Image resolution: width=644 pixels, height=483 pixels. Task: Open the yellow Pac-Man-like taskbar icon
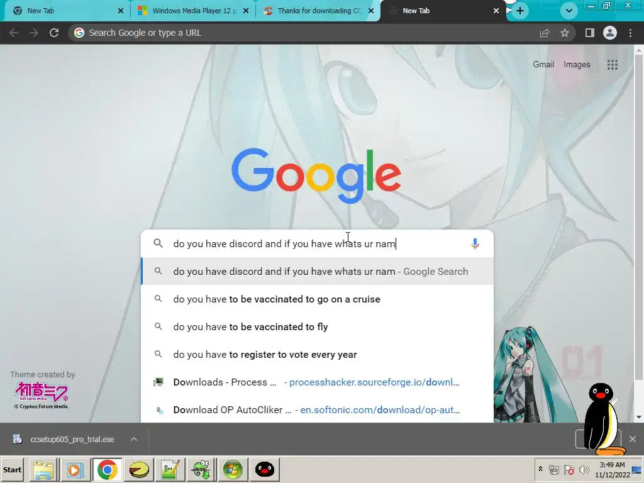(x=139, y=469)
